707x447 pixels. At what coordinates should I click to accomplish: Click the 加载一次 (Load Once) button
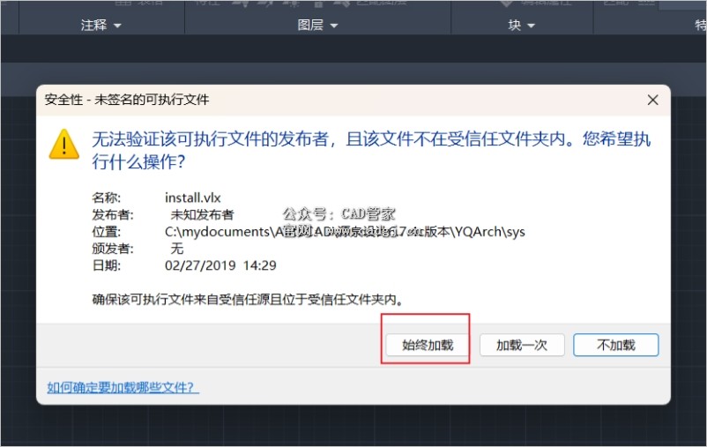point(522,345)
